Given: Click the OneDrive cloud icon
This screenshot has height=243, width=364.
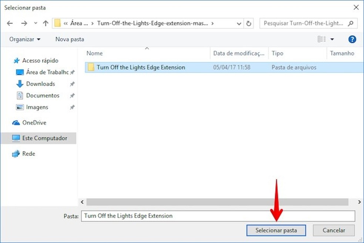Looking at the screenshot, I should pos(16,123).
